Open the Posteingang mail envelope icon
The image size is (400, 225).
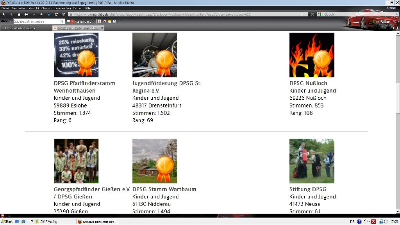point(68,21)
